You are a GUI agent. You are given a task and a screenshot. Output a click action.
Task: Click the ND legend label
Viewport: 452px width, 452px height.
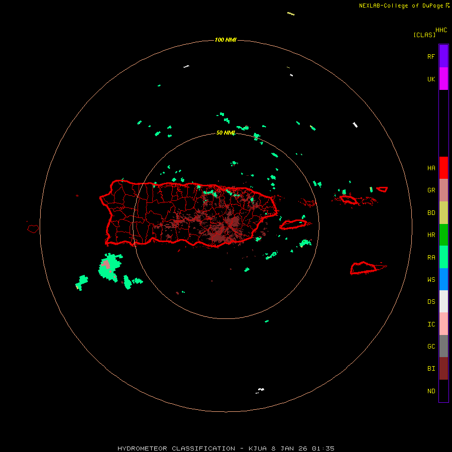click(431, 391)
